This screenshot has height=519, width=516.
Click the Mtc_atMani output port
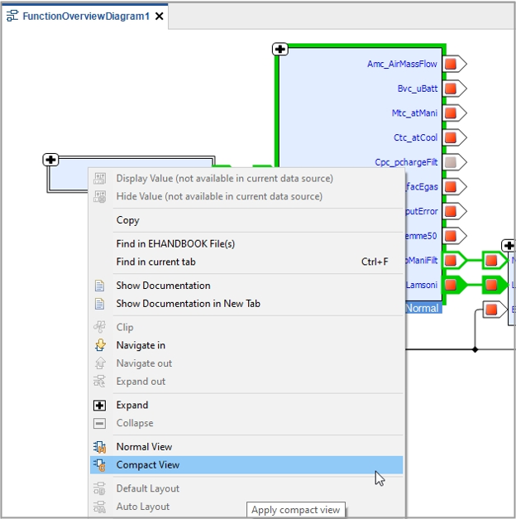[x=455, y=113]
